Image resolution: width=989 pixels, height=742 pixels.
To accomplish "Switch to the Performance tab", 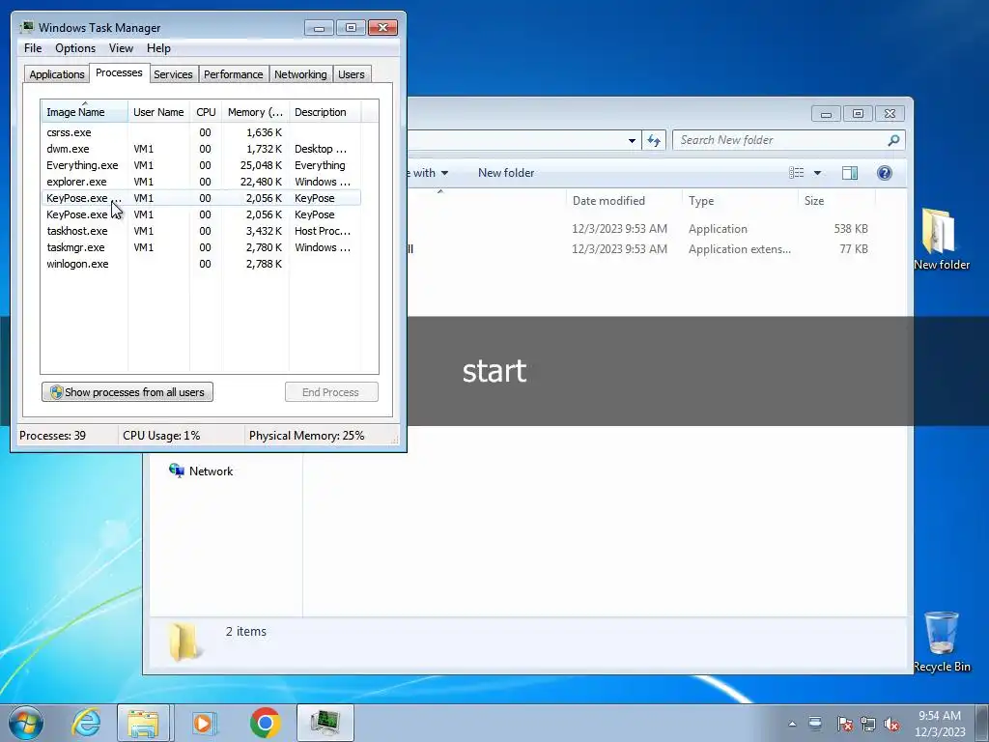I will pyautogui.click(x=233, y=74).
